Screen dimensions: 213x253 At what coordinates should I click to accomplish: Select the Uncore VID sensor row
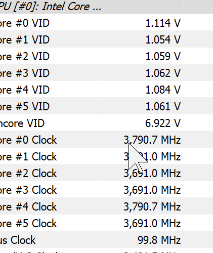pos(106,122)
